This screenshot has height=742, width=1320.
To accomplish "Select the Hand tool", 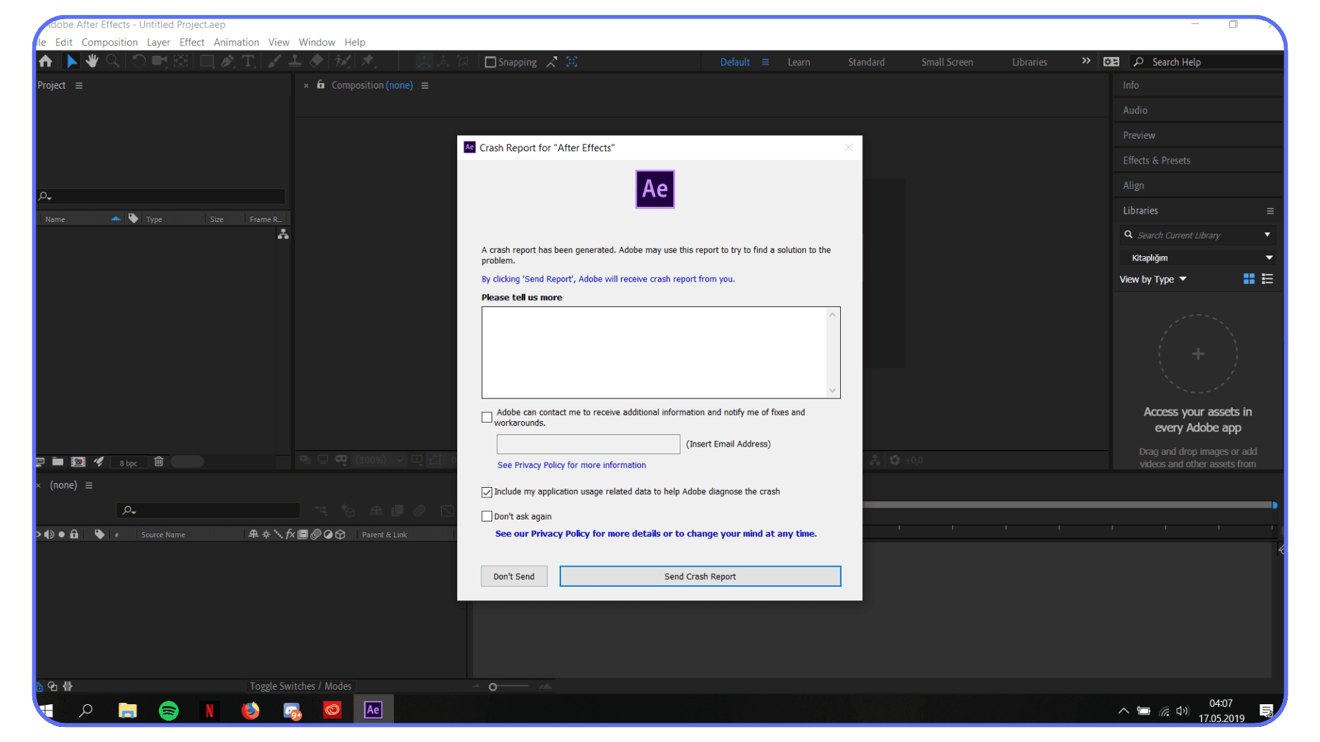I will 91,60.
